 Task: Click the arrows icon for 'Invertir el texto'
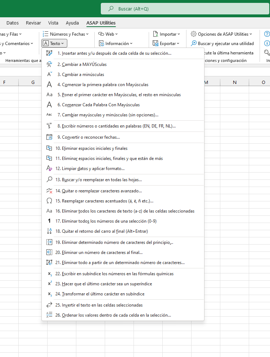coord(49,305)
